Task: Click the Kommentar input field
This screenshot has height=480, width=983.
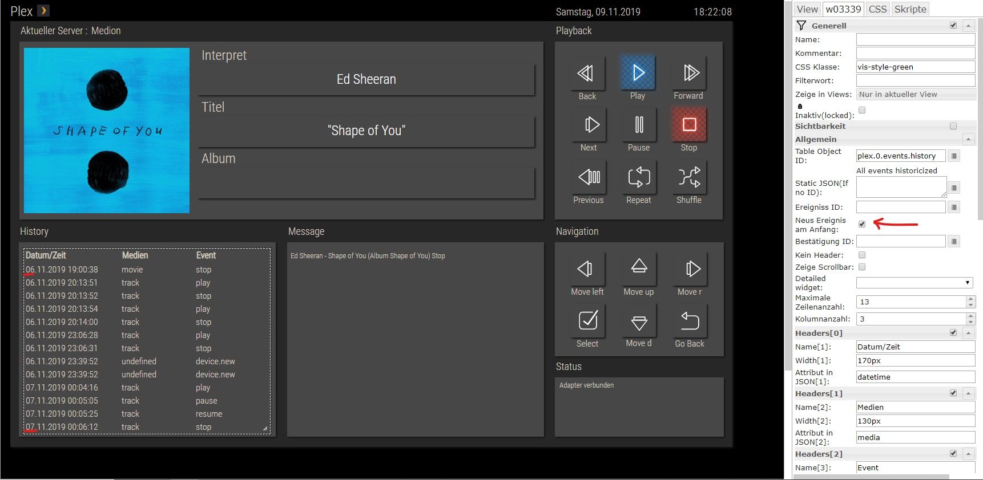Action: [x=916, y=53]
